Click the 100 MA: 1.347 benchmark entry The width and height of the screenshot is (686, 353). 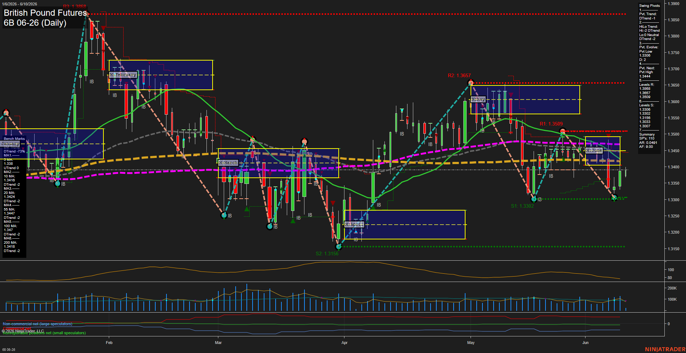[10, 228]
